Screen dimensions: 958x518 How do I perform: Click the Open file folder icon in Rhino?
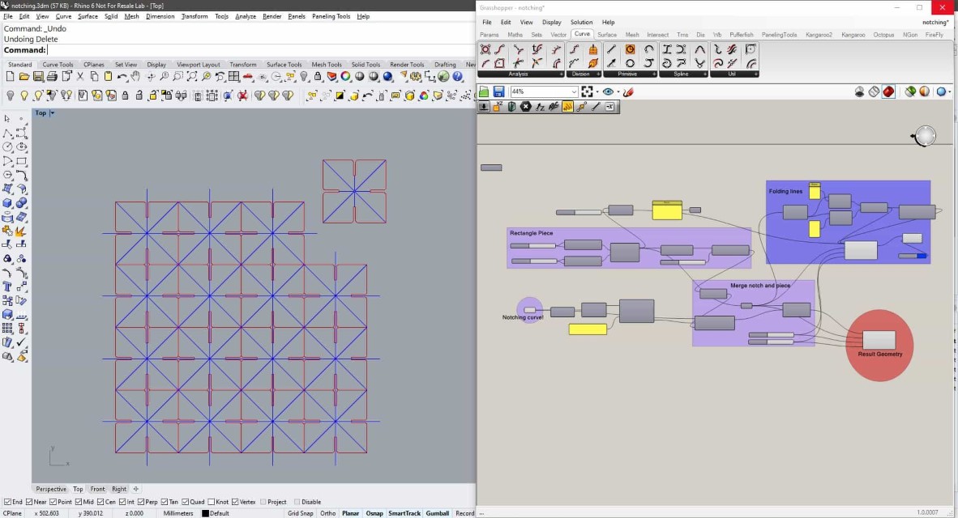point(24,76)
